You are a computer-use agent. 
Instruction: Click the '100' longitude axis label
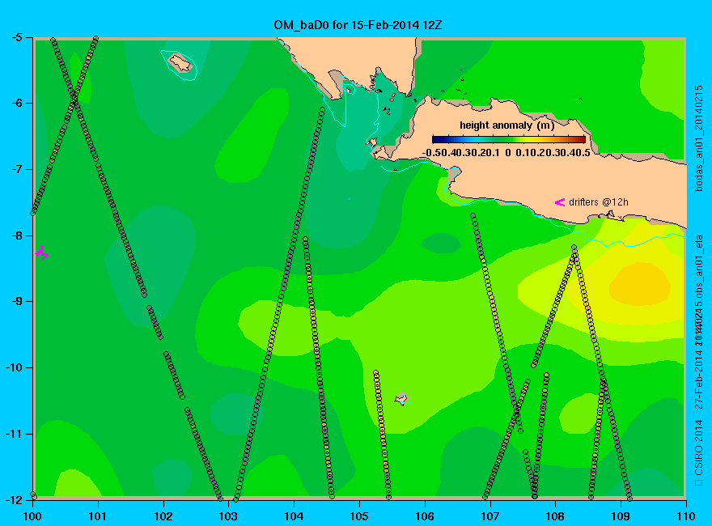coord(32,516)
